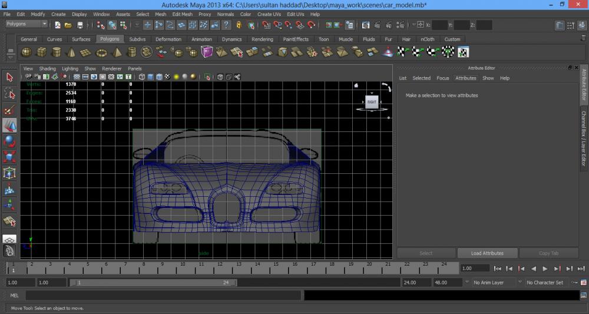Expand the No Character Set dropdown
This screenshot has width=589, height=314.
(545, 283)
